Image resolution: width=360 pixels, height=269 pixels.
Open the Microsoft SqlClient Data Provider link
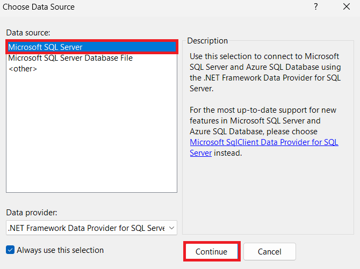coord(264,142)
